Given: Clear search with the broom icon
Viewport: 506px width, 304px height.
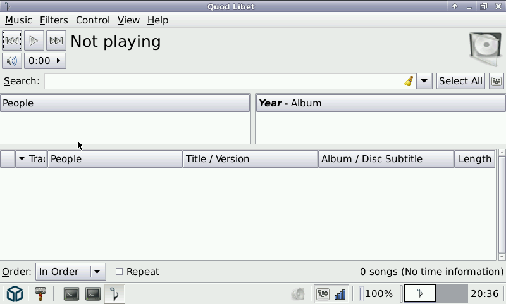Looking at the screenshot, I should 409,81.
